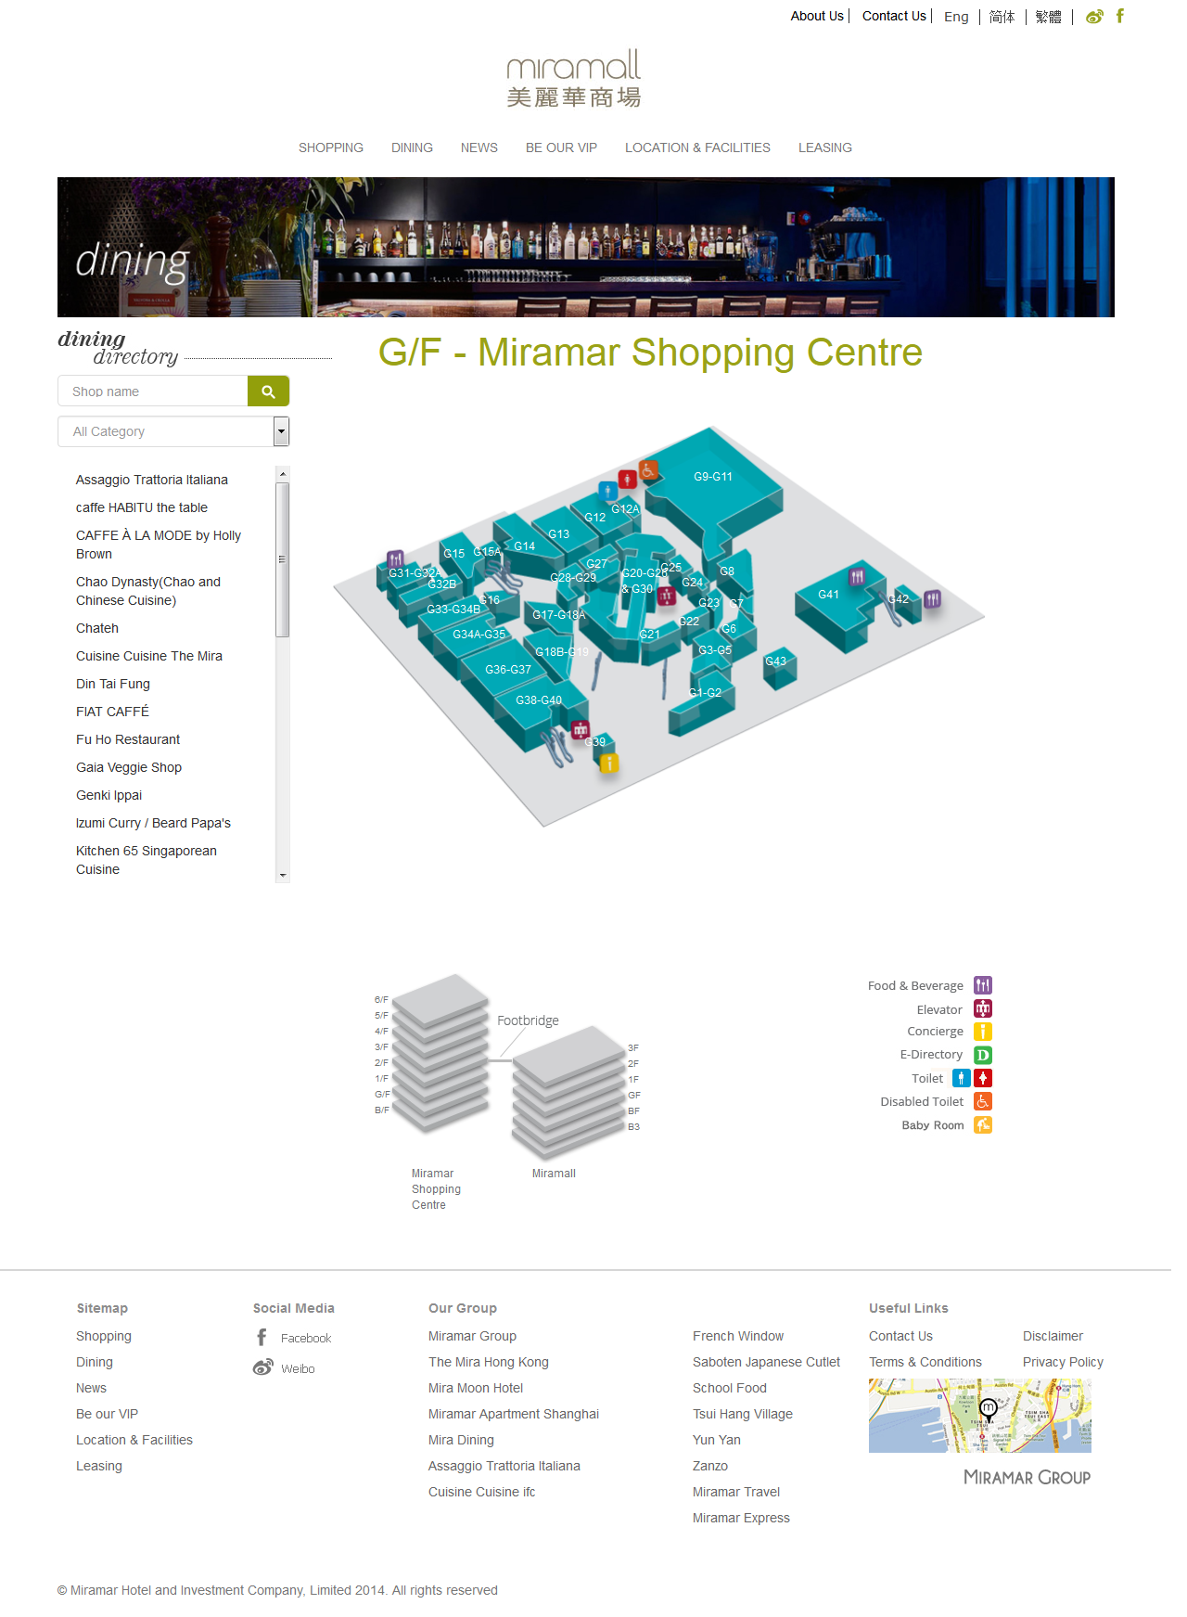Click food icon near shop G41
1187x1617 pixels.
click(x=857, y=576)
